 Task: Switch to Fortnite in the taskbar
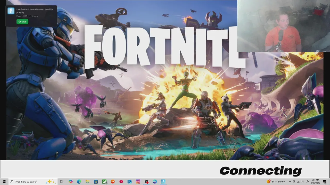pos(163,182)
